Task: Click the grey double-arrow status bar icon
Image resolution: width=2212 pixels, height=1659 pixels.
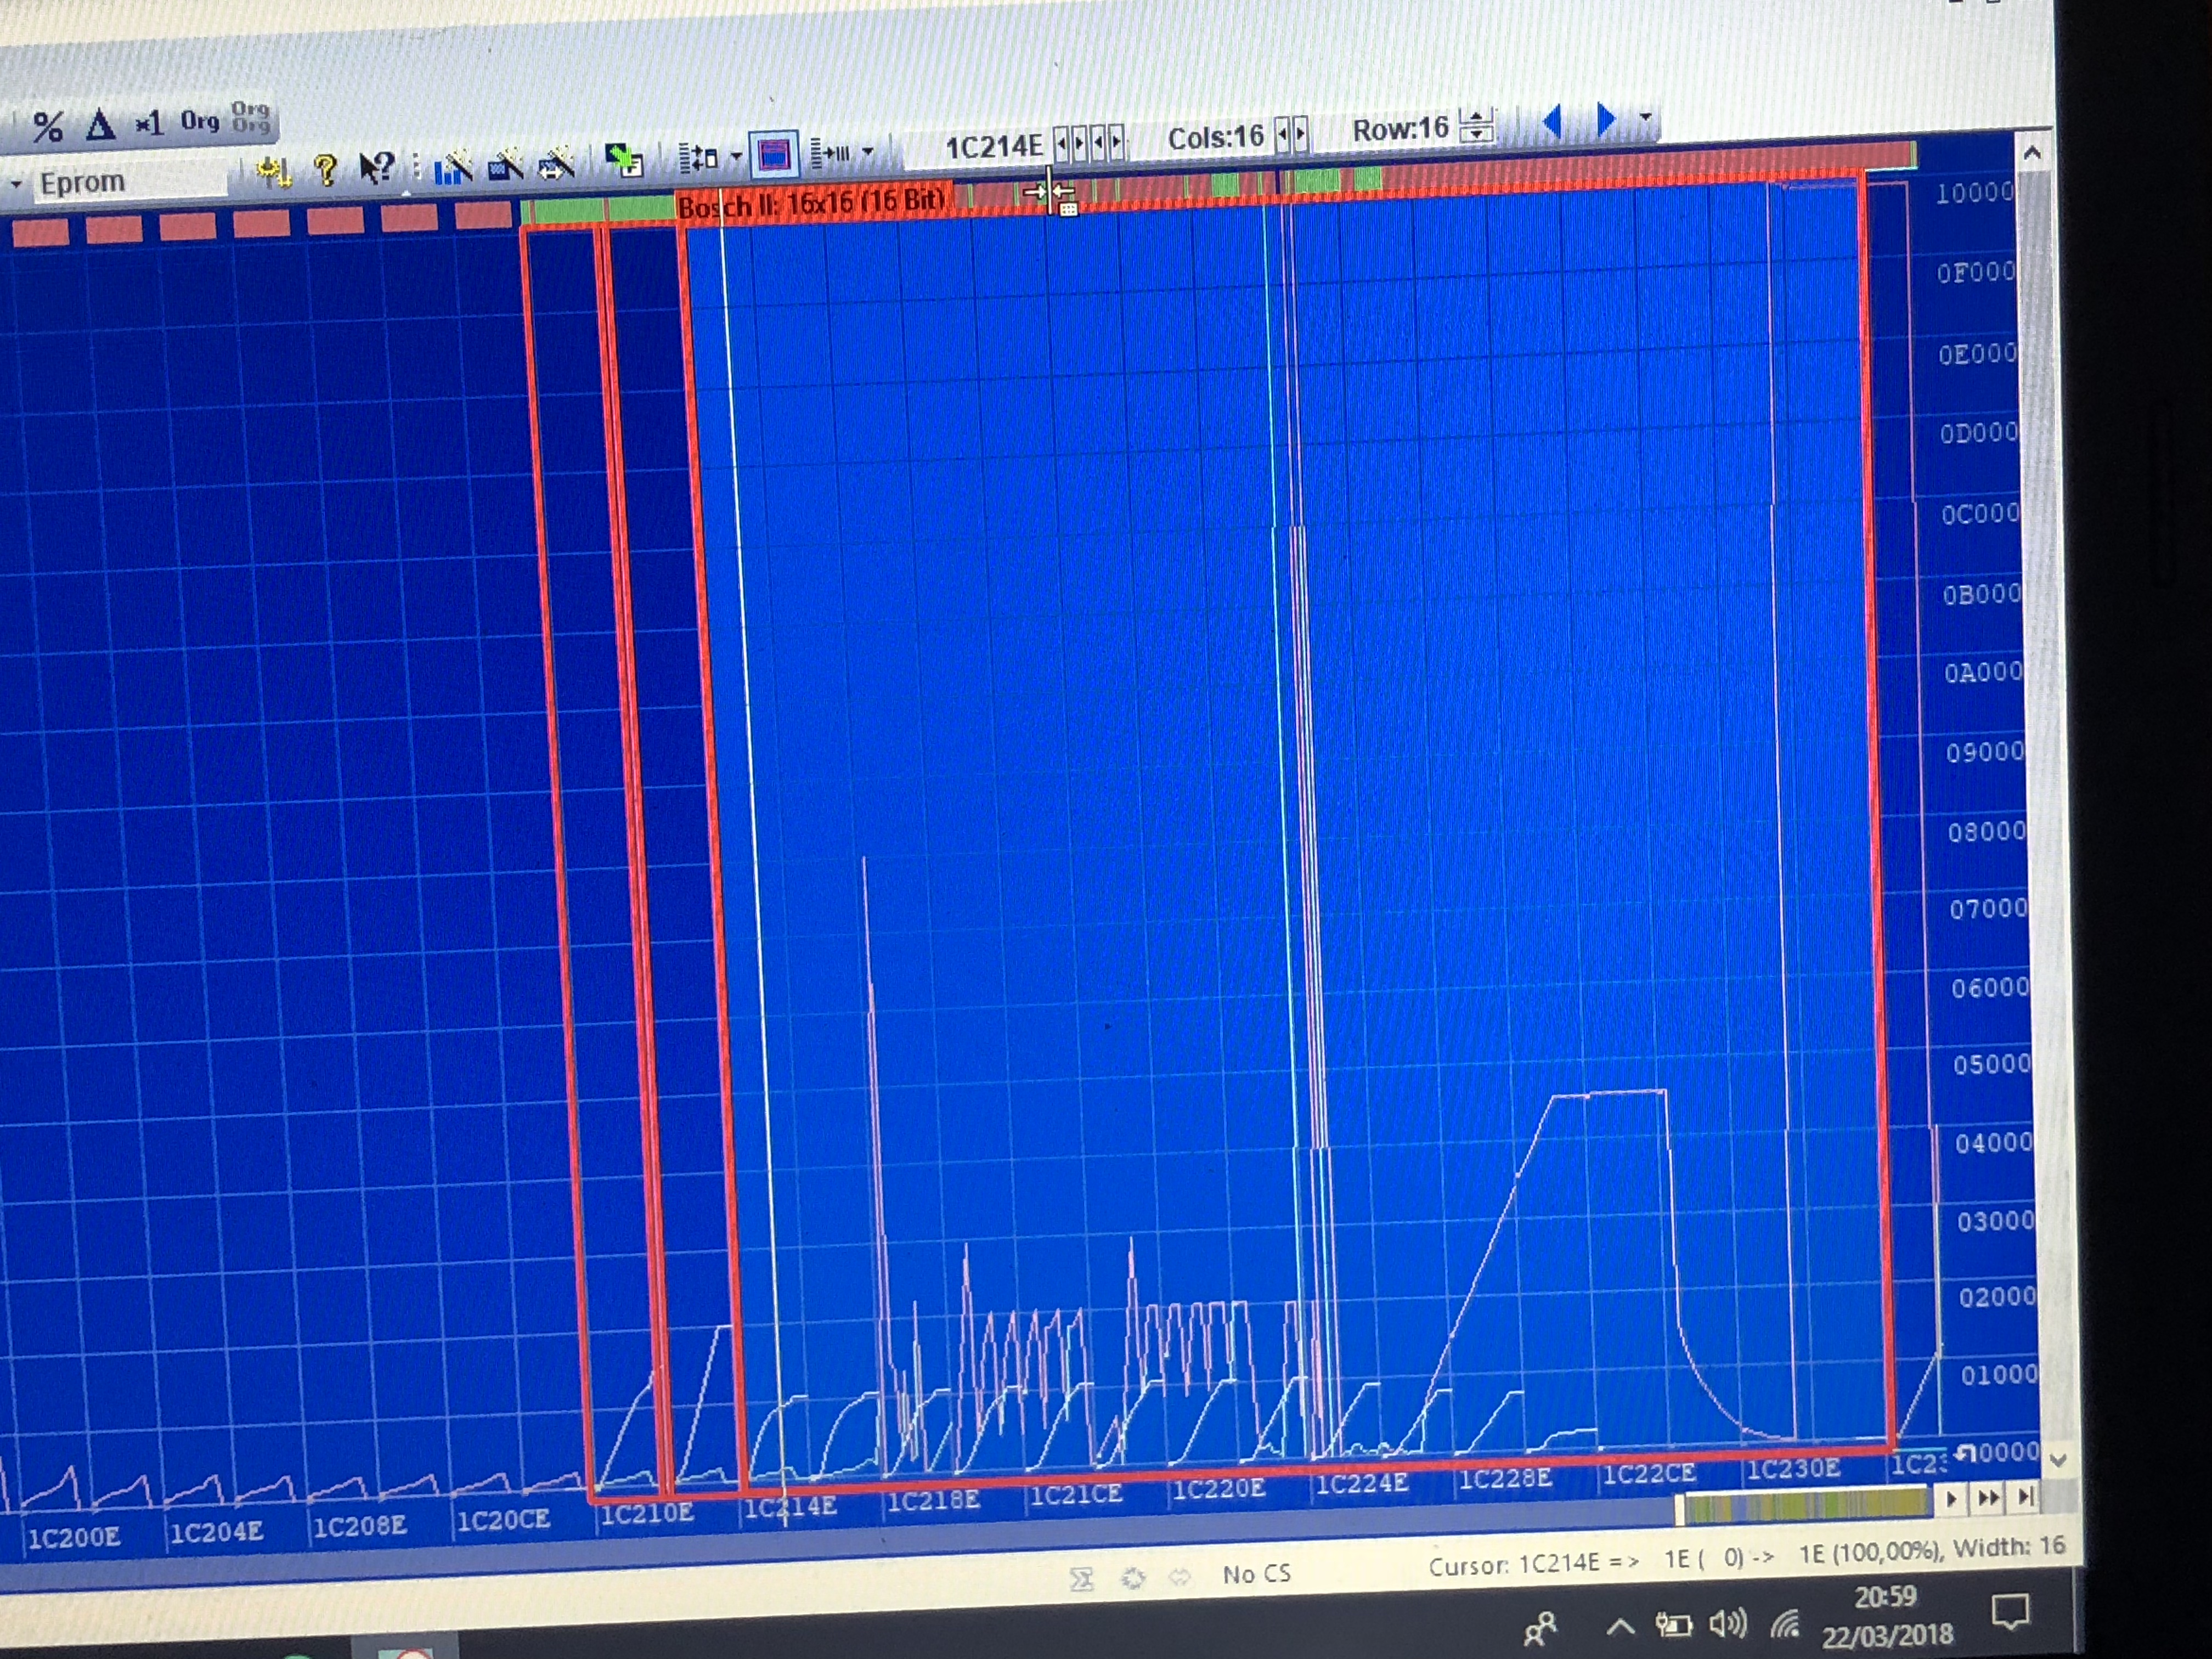Action: click(x=1179, y=1577)
